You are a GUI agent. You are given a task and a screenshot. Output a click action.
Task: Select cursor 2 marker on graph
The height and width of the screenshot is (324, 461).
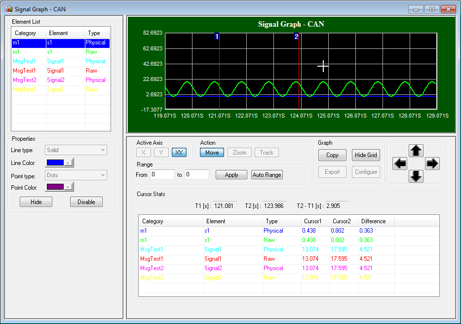[x=296, y=37]
